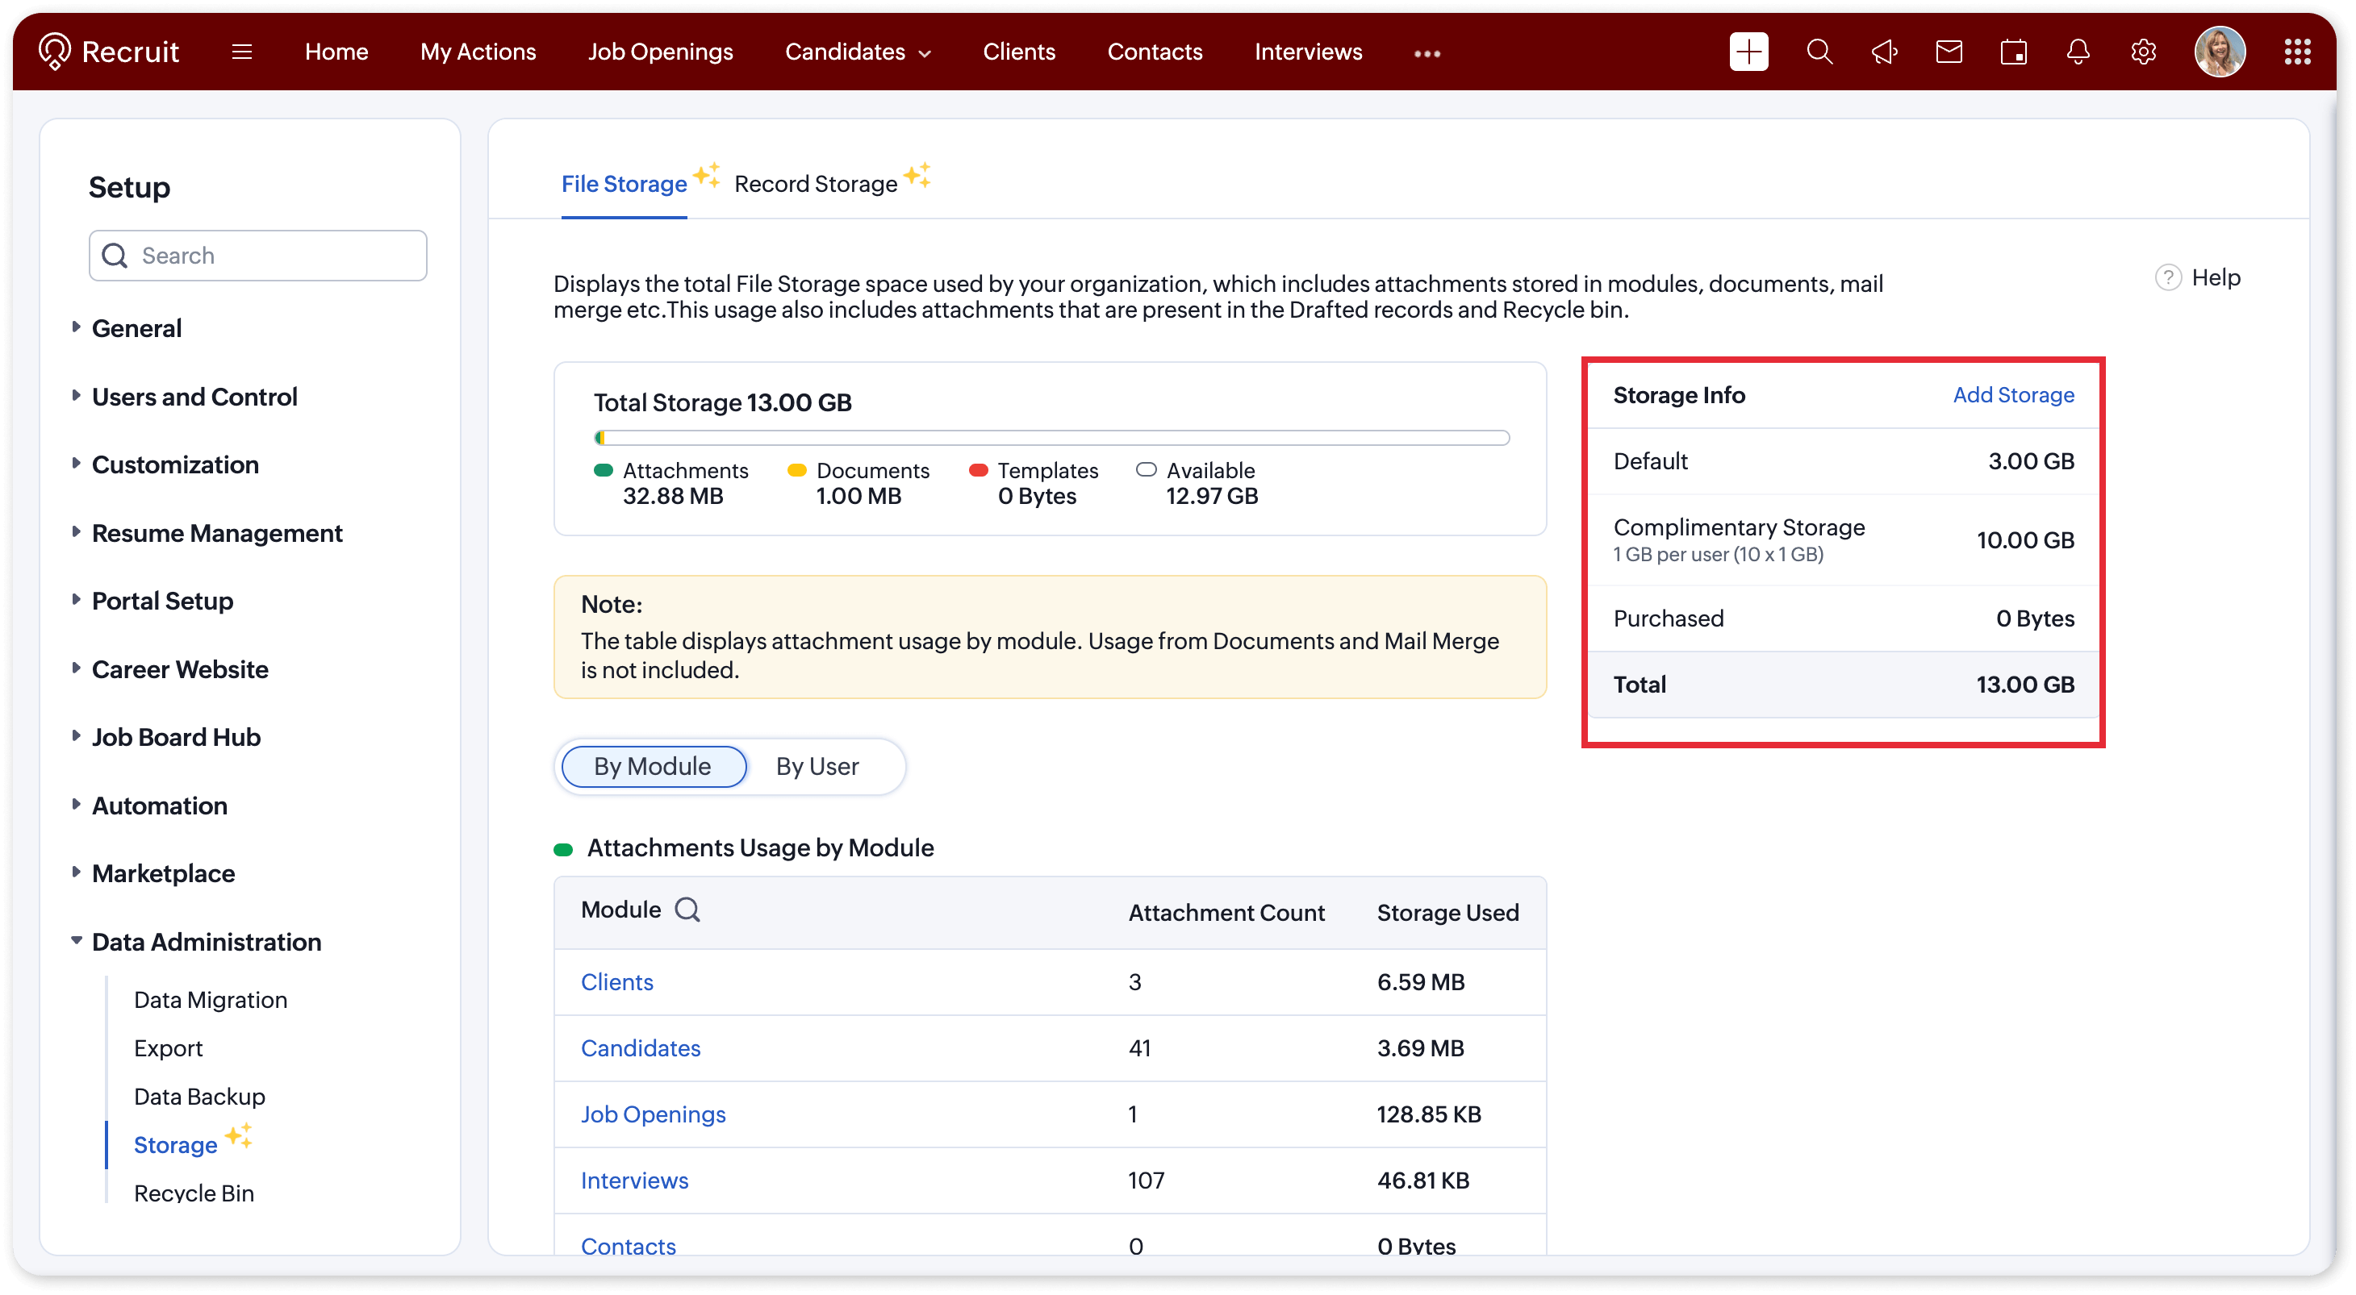Open Job Openings in top navigation
This screenshot has width=2356, height=1295.
tap(659, 52)
